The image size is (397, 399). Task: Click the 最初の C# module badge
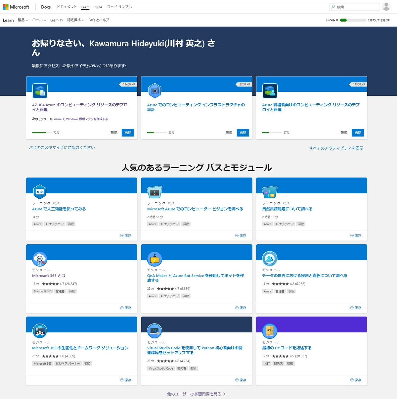[x=270, y=331]
